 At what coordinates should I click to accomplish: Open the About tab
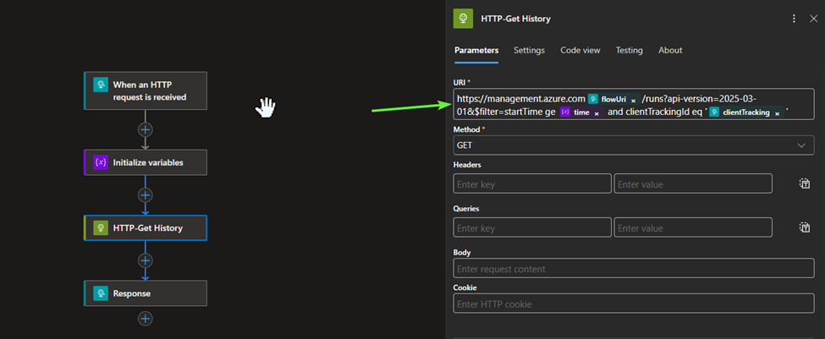point(670,51)
